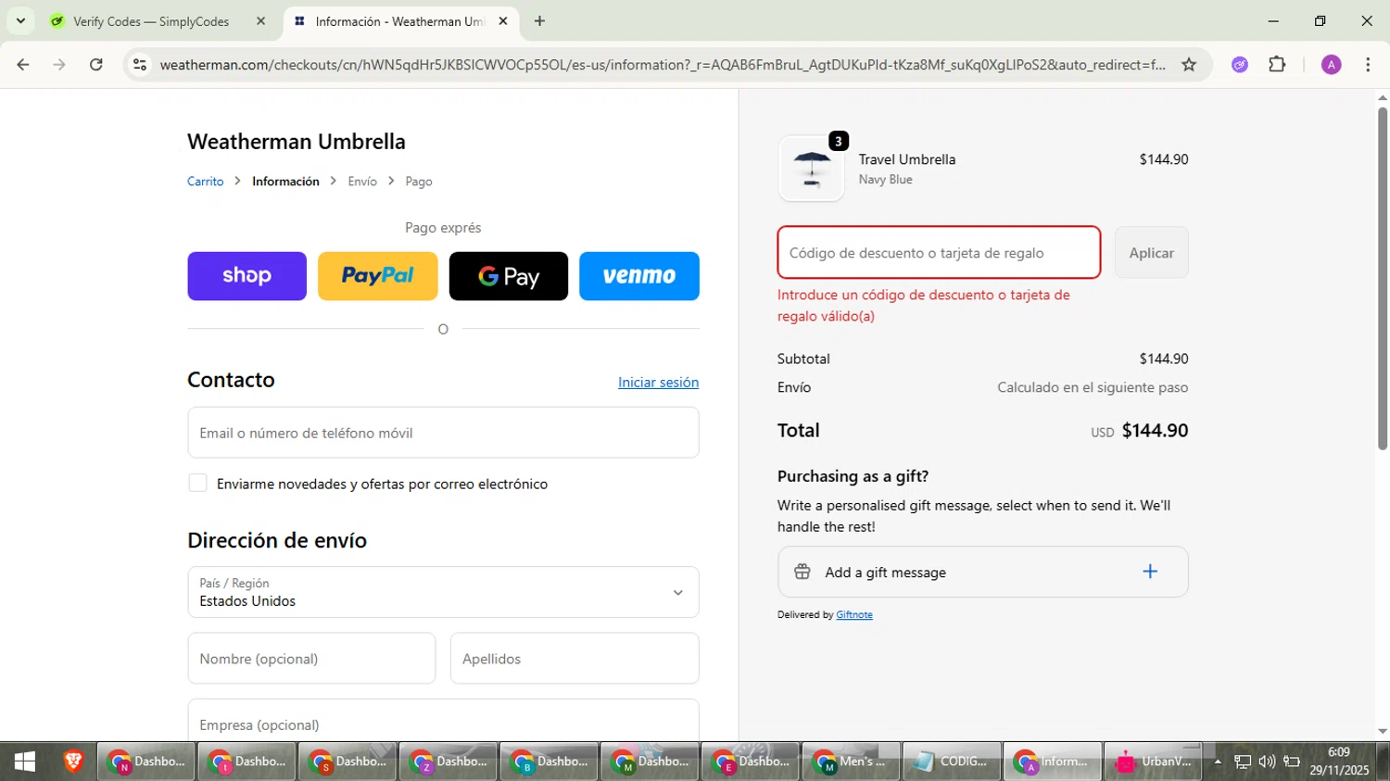This screenshot has width=1390, height=781.
Task: View site information icon in address bar
Action: pos(140,65)
